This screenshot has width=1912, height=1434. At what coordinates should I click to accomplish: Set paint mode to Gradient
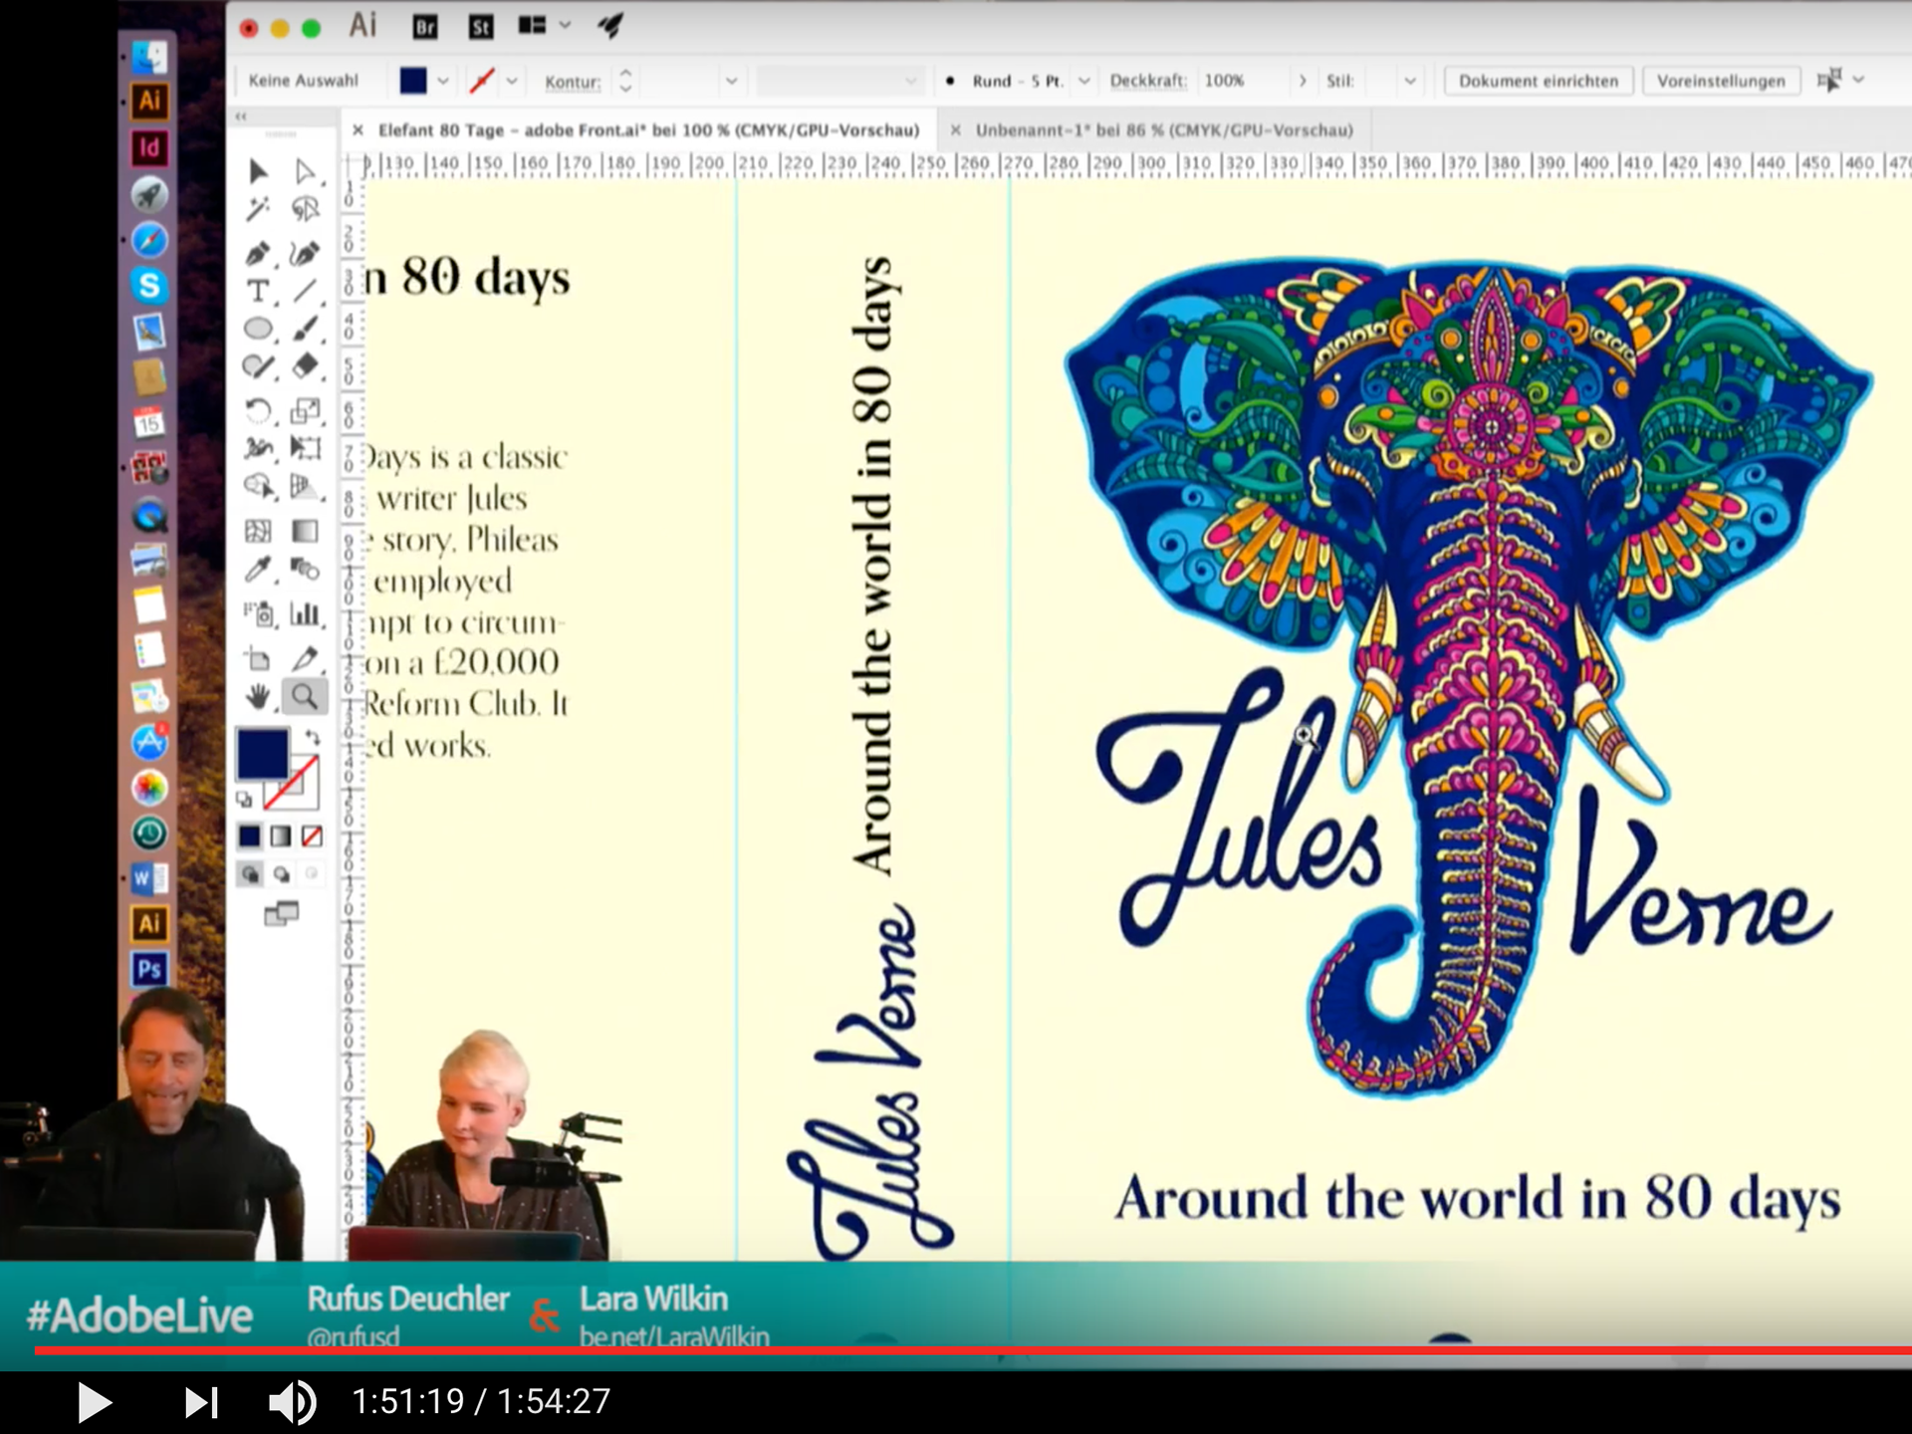pyautogui.click(x=281, y=836)
